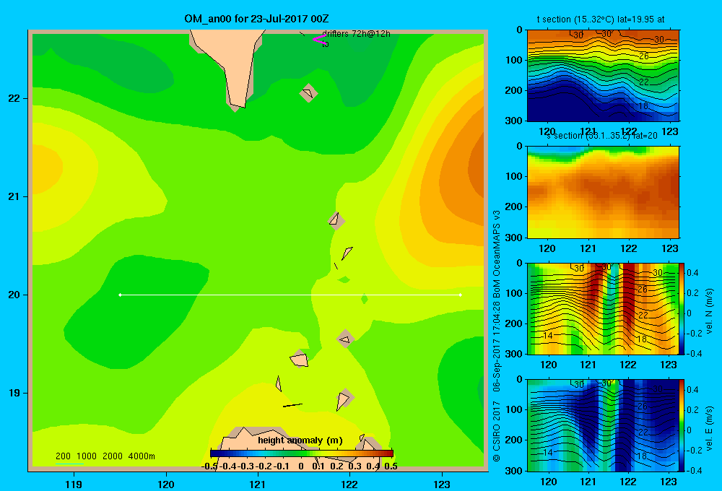Click latitude label 20 on main map
Screen dimensions: 722x491
tap(14, 295)
